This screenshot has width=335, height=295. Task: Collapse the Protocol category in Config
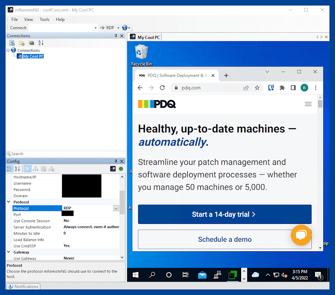(x=9, y=202)
